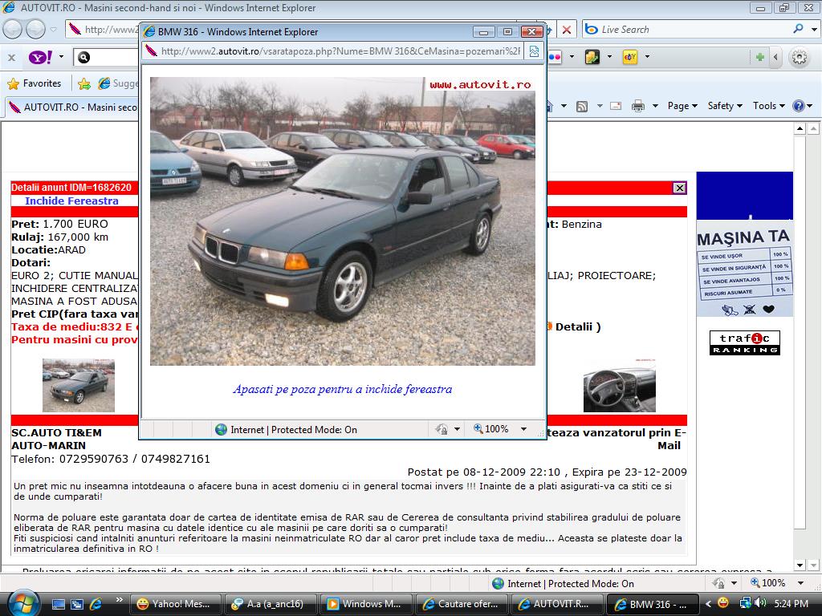Click the Stop button beside address bar

point(567,30)
